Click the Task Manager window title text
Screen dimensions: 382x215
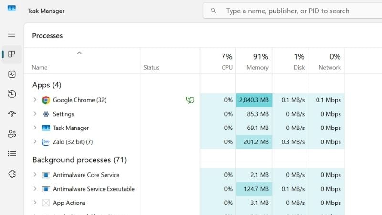(x=46, y=11)
